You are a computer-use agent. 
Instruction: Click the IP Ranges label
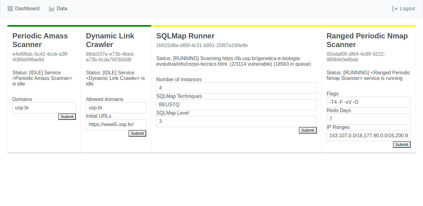[338, 127]
